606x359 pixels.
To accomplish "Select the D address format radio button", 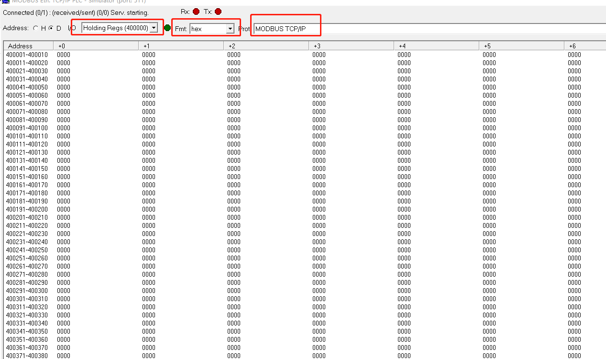I will [x=51, y=28].
